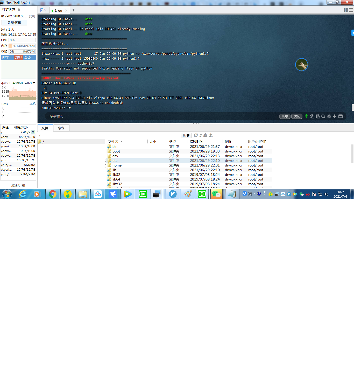Viewport: 354px width, 388px height.
Task: Open the grid layout view icon
Action: 346,10
